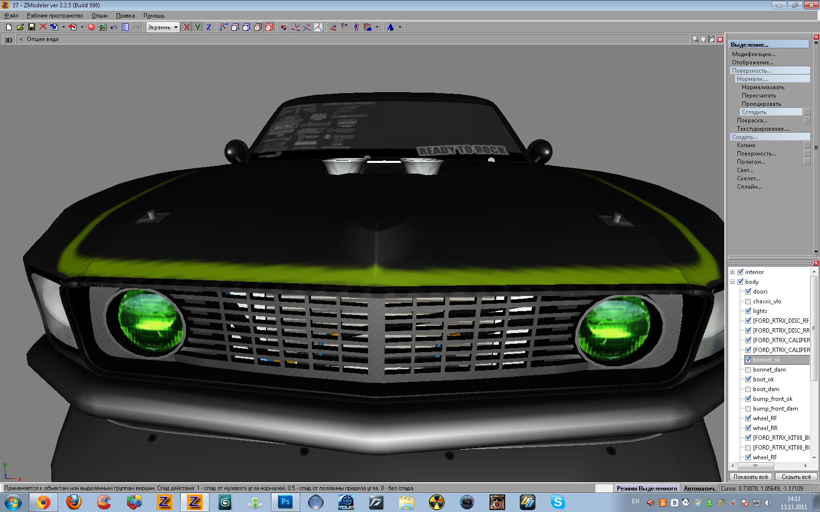Expand the interior tree node
Screen dimensions: 820x512
[732, 272]
